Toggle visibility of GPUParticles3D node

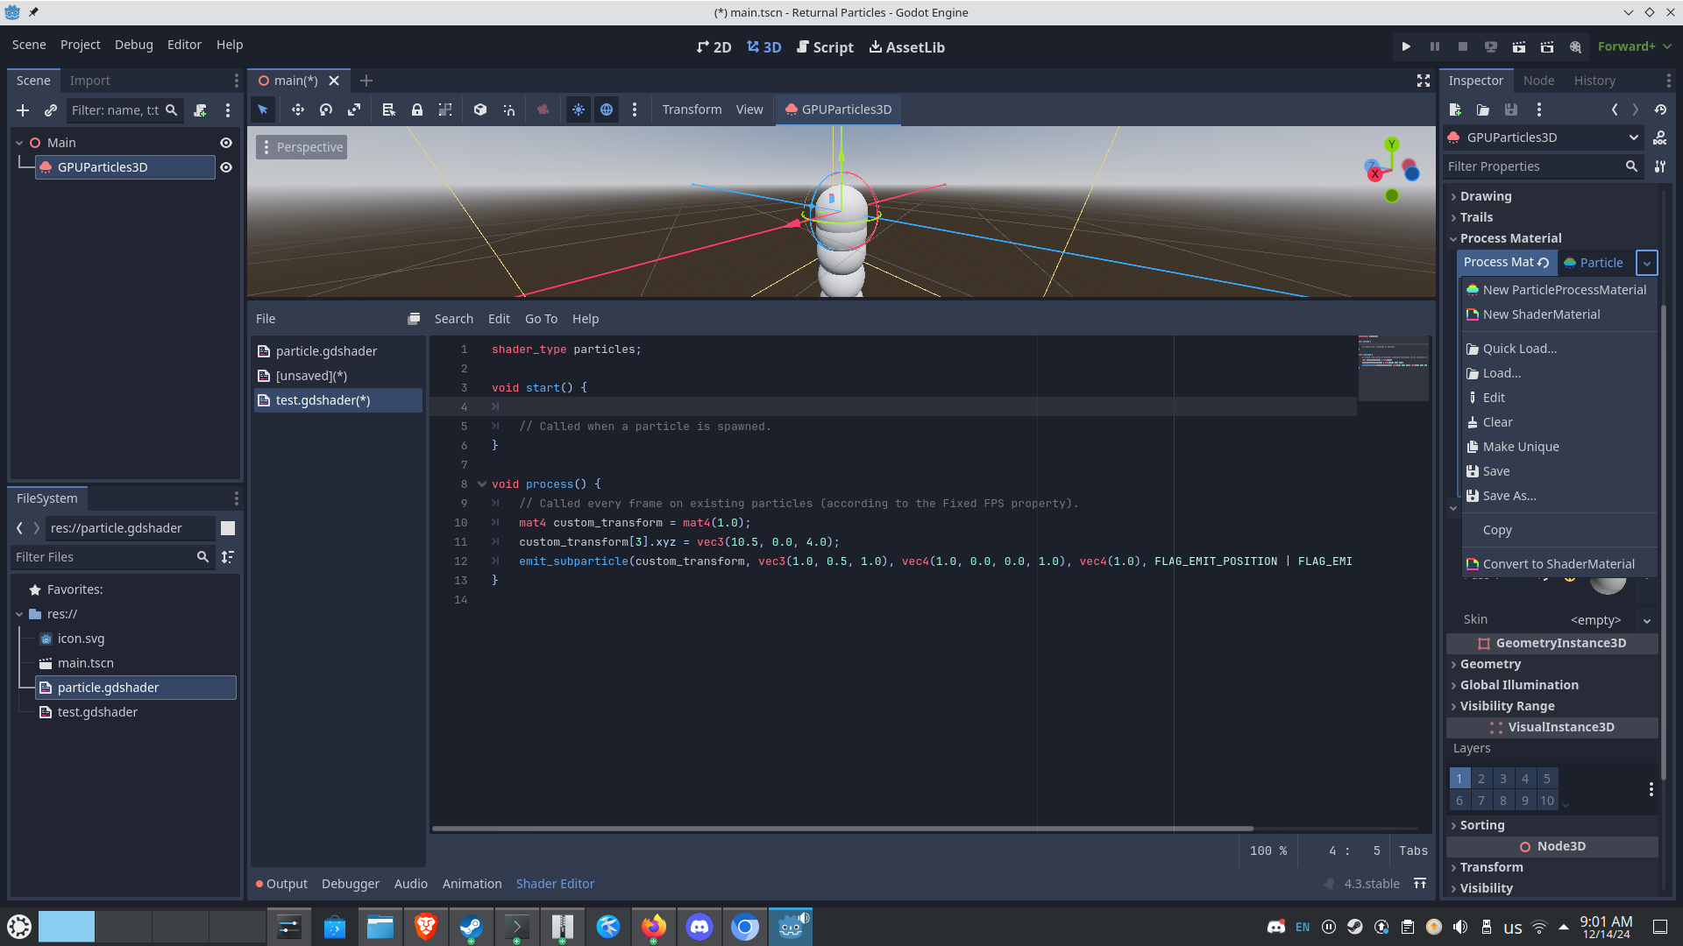click(226, 167)
